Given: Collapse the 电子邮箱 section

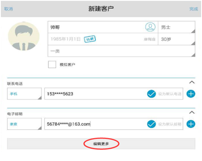Looking at the screenshot, I should click(192, 112).
